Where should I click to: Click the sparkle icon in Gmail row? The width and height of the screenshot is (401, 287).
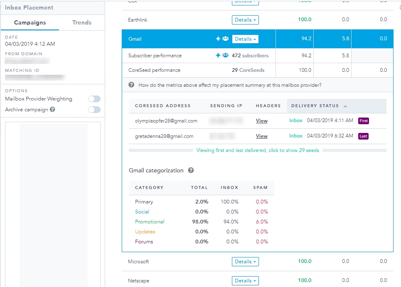(x=218, y=39)
